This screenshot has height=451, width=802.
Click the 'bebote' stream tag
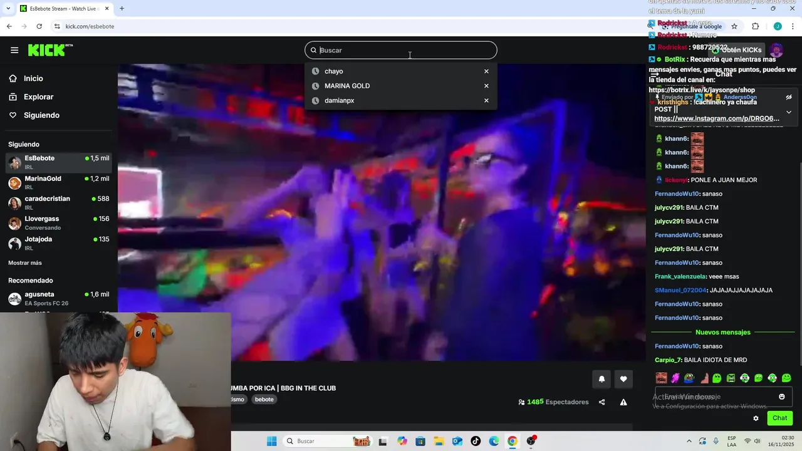[264, 400]
